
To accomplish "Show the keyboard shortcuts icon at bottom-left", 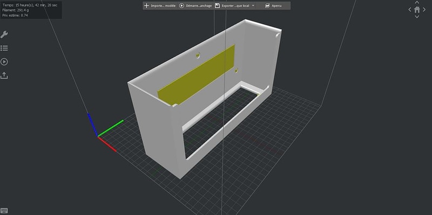I will click(x=4, y=211).
